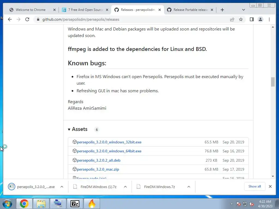Open Chrome side panel
279x209 pixels.
click(x=251, y=19)
